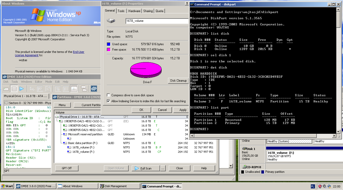Click the Disk 1 icon in Disk Management
The height and width of the screenshot is (190, 343).
click(244, 149)
